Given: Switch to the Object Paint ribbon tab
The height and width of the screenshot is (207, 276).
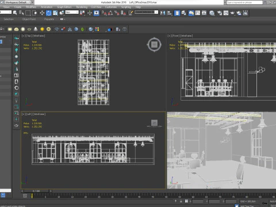Looking at the screenshot, I should tap(29, 19).
